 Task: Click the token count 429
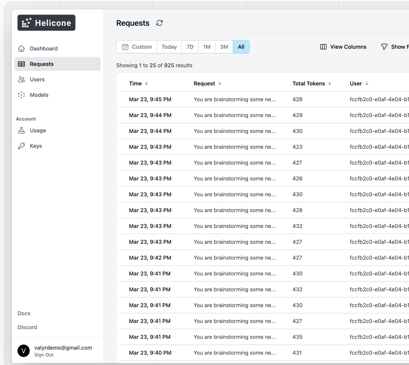pos(297,115)
